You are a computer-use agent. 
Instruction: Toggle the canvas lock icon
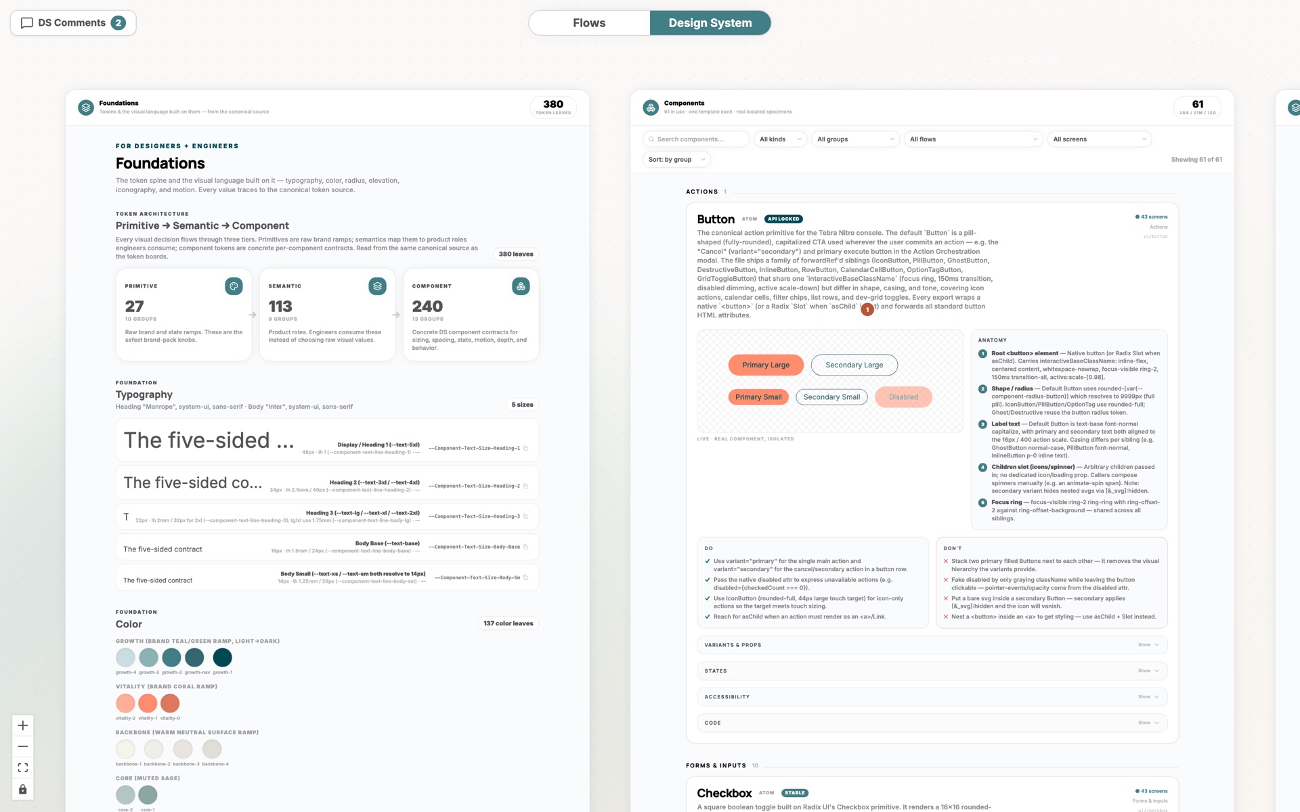click(x=22, y=789)
